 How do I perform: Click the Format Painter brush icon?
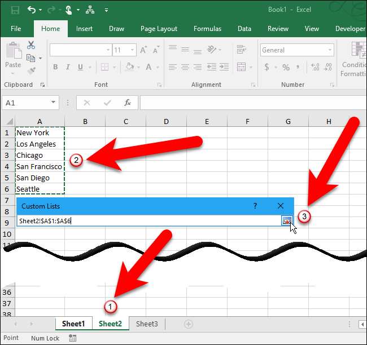31,70
